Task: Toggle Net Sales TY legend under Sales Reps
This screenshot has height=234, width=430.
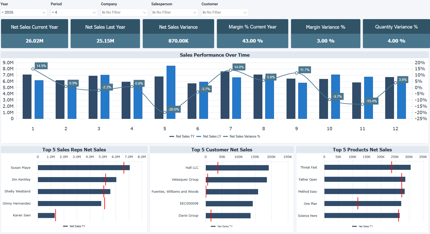Action: pos(74,226)
